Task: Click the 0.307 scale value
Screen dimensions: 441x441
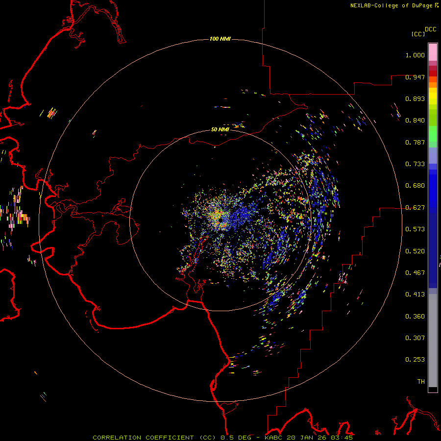Action: point(415,338)
